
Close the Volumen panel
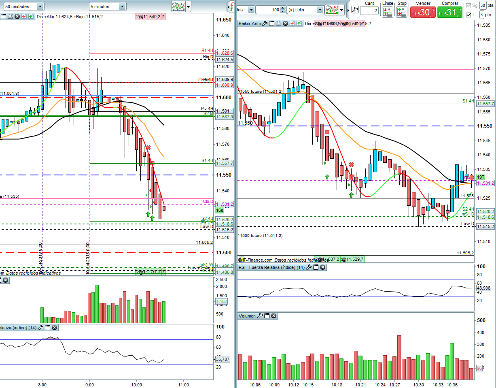point(273,316)
